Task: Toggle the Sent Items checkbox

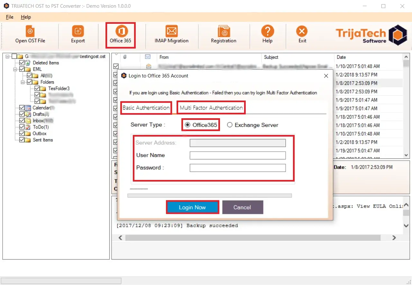Action: click(22, 140)
